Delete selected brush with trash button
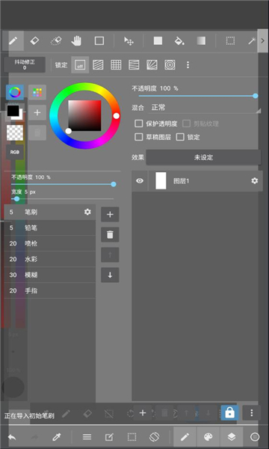Screen dimensions: 269x449 click(x=110, y=235)
